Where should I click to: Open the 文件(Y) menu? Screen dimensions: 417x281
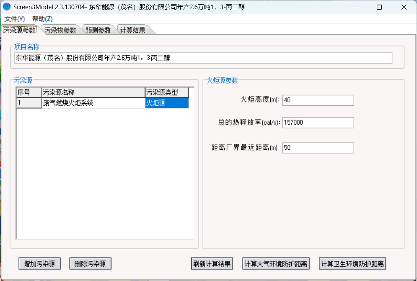click(15, 19)
